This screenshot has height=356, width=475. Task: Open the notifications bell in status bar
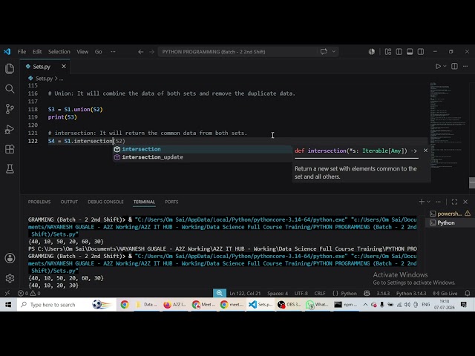click(x=468, y=293)
